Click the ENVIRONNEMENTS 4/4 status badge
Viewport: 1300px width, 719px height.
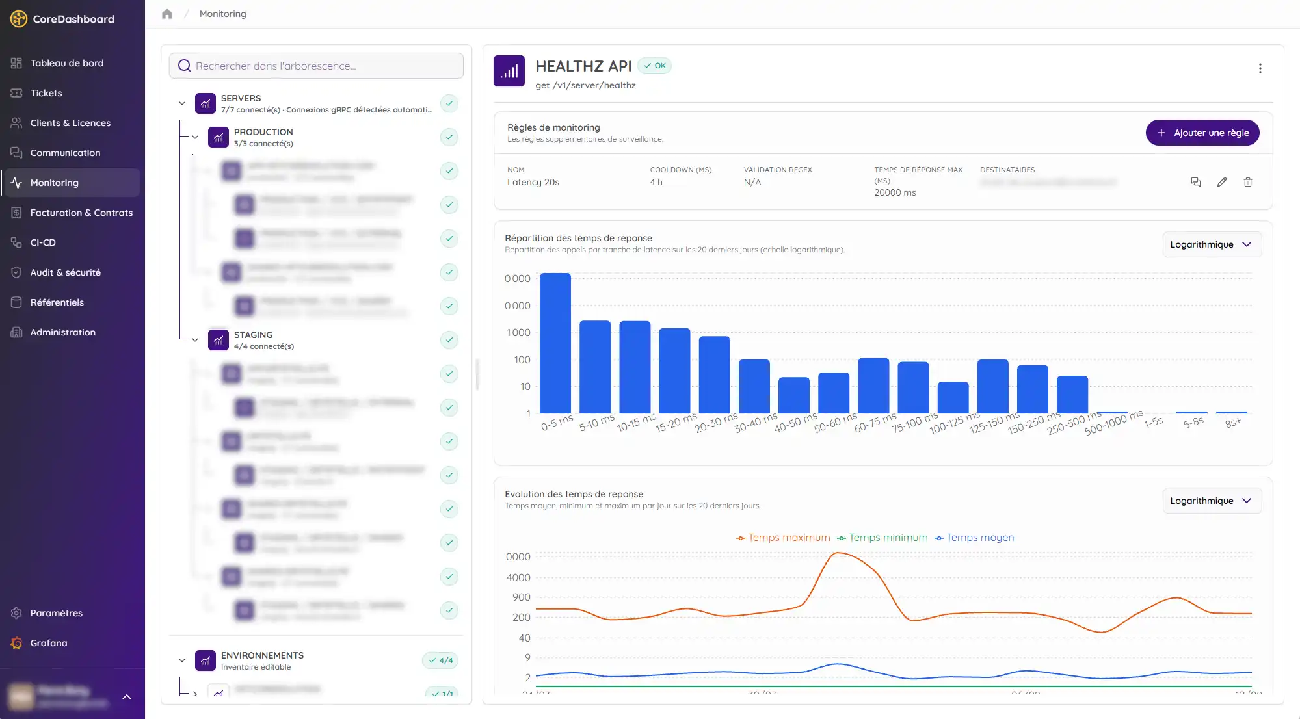[440, 660]
